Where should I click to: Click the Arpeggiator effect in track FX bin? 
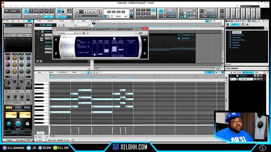185,38
